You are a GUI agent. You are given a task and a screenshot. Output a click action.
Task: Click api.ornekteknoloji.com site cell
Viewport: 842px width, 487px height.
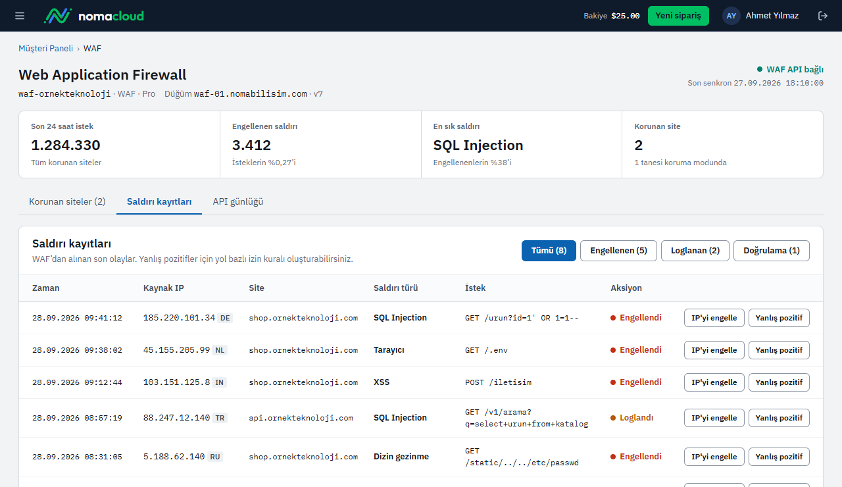tap(301, 418)
